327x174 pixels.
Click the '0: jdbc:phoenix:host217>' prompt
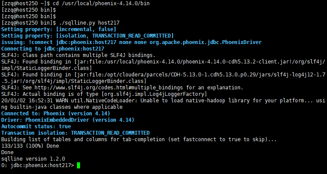(x=38, y=165)
